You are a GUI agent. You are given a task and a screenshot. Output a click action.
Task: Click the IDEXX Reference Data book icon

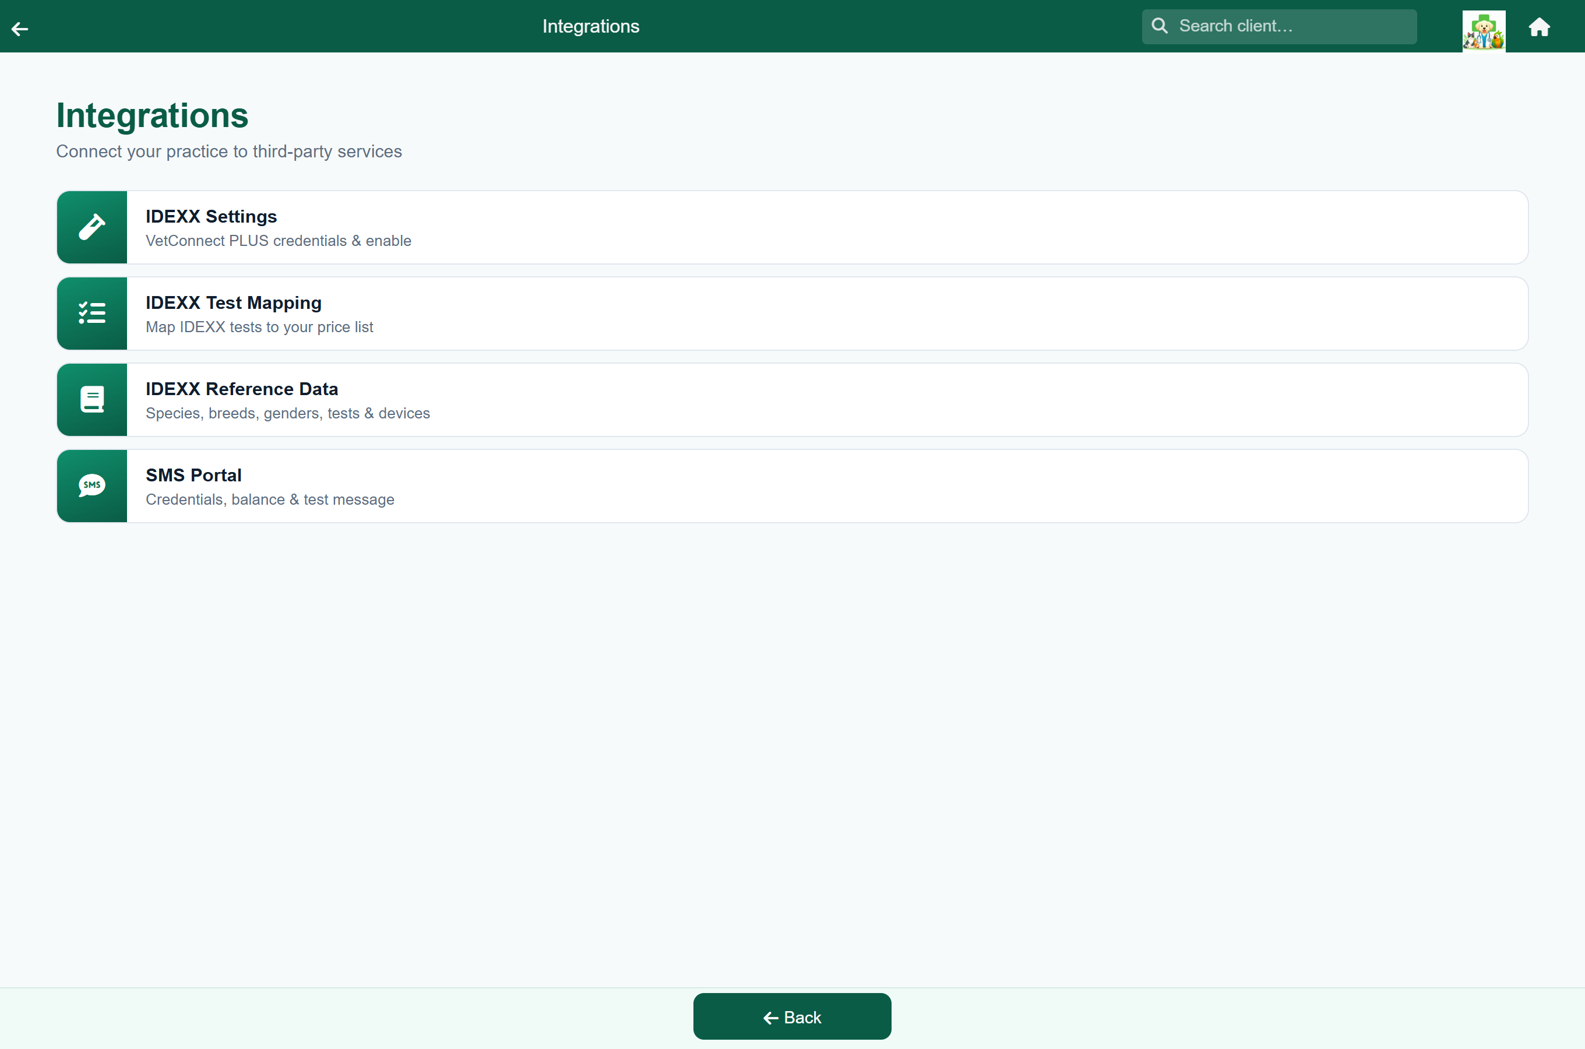pyautogui.click(x=91, y=399)
